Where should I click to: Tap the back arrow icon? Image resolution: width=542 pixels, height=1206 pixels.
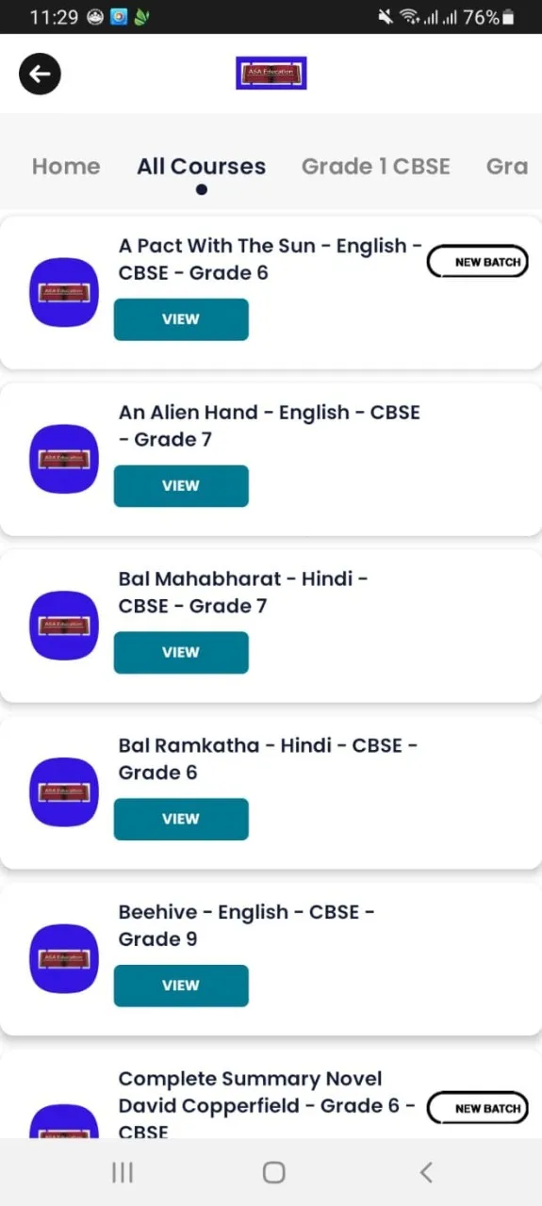(x=40, y=73)
